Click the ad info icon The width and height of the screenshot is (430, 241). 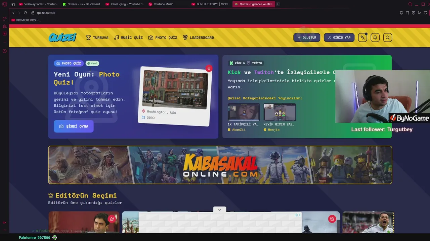[296, 215]
